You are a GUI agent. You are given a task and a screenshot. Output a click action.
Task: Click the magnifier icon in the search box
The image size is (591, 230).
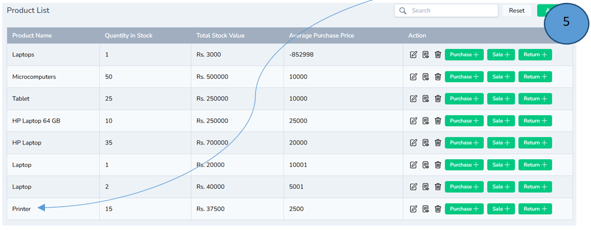coord(403,11)
